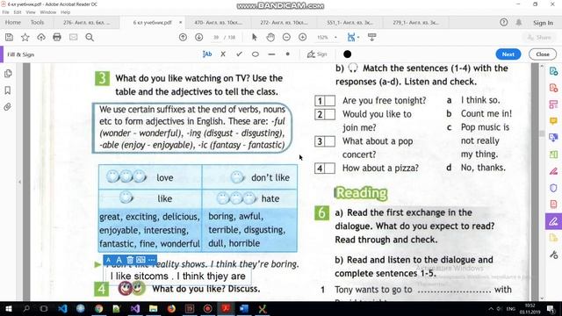Choose the selection arrow tool
The height and width of the screenshot is (316, 562).
[x=255, y=37]
